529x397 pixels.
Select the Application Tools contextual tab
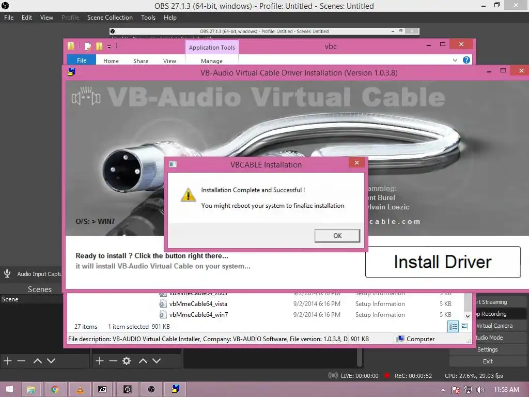212,47
